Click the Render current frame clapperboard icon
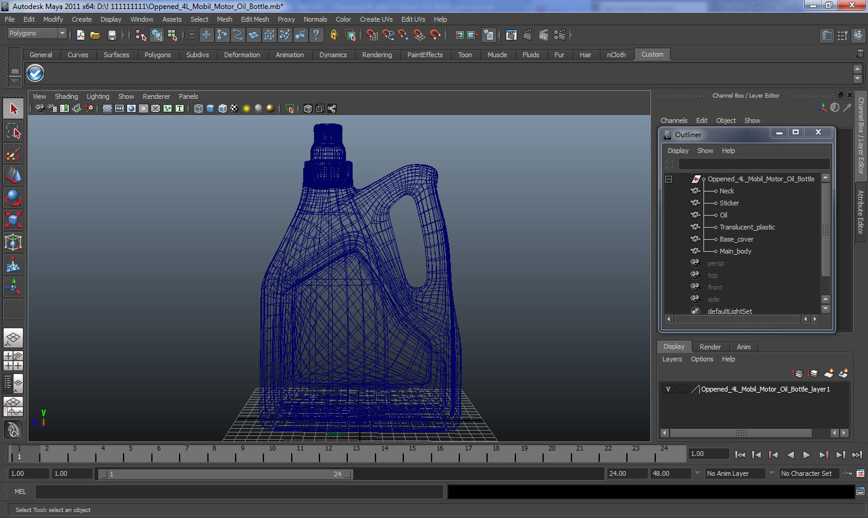 pyautogui.click(x=527, y=35)
